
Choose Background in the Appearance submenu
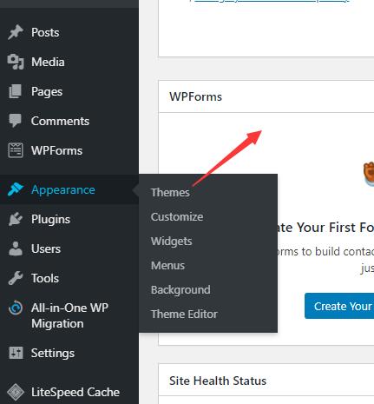tap(180, 290)
